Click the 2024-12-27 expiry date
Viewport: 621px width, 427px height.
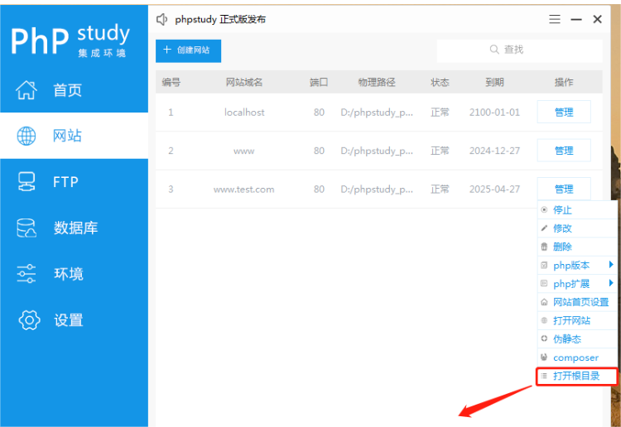(x=494, y=151)
